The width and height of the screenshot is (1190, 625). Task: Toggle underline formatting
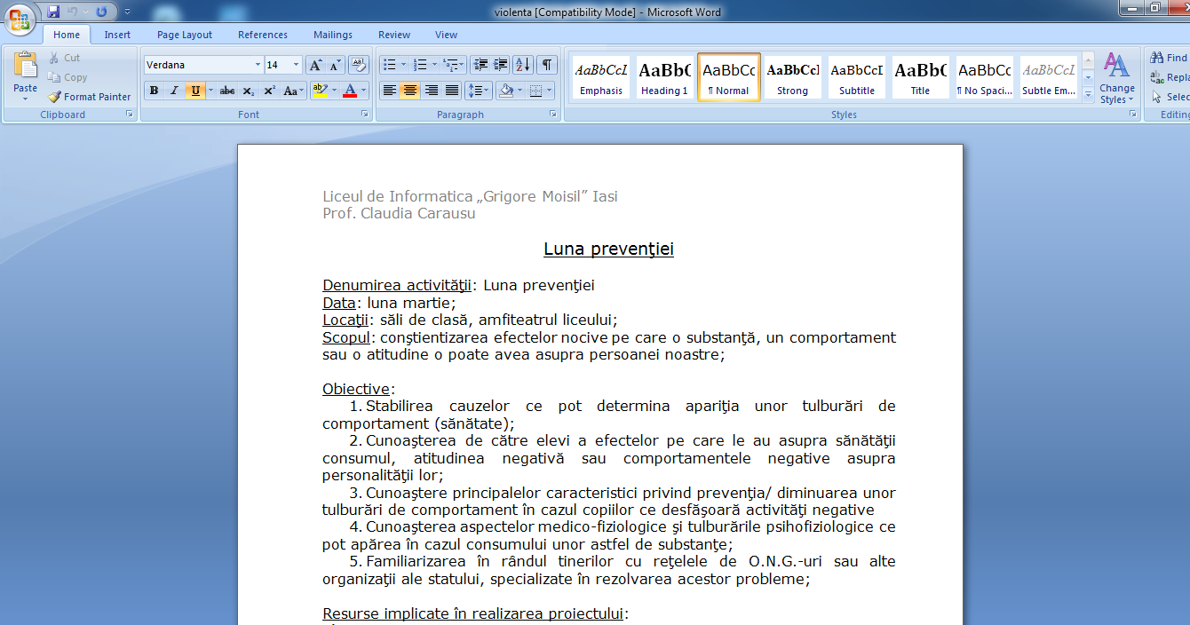(195, 91)
